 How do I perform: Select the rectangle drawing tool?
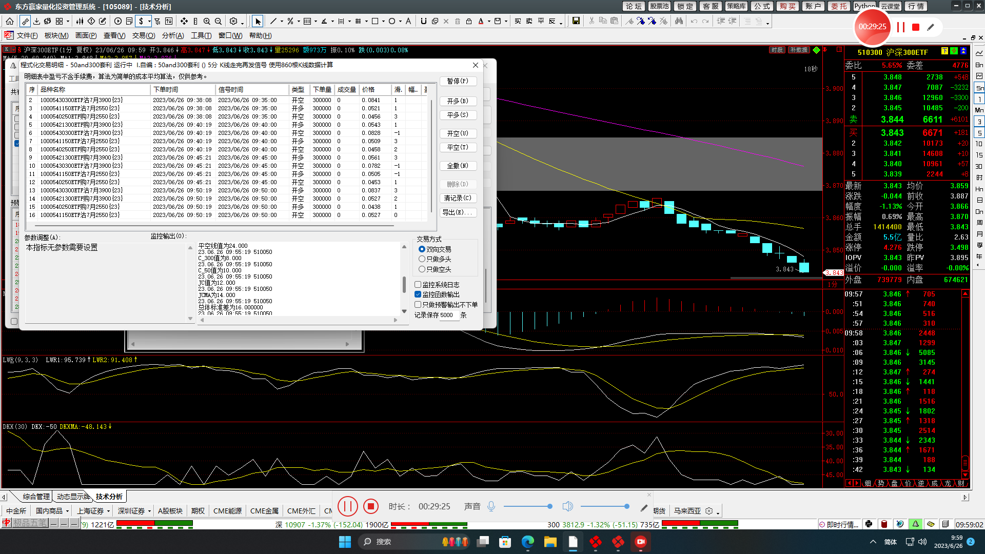tap(375, 21)
